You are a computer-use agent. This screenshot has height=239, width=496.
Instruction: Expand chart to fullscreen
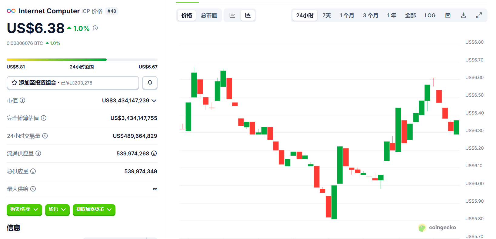pos(479,15)
